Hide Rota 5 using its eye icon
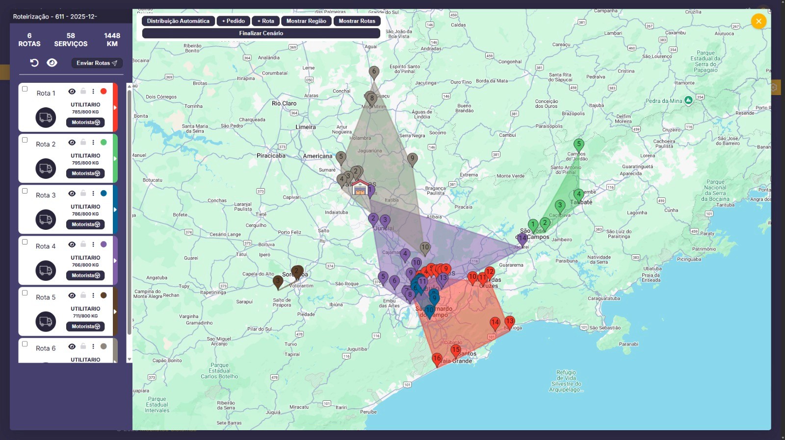Viewport: 785px width, 440px height. pyautogui.click(x=72, y=295)
